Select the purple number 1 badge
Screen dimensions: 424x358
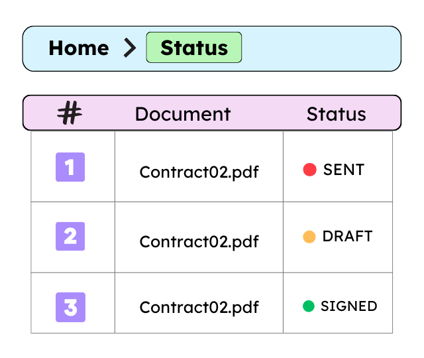[70, 167]
